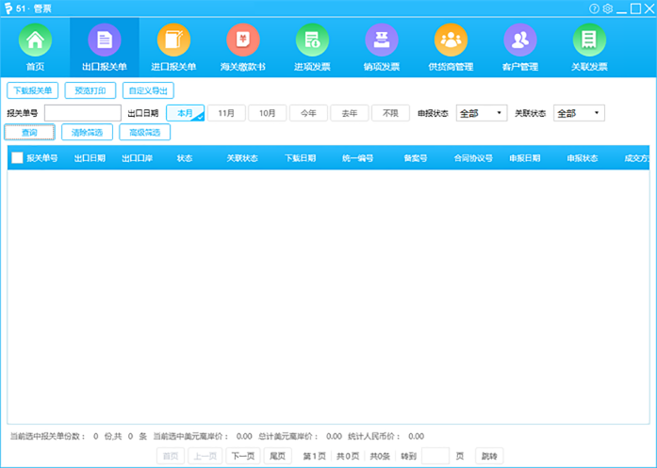Click the 报关单号 input field

point(83,113)
